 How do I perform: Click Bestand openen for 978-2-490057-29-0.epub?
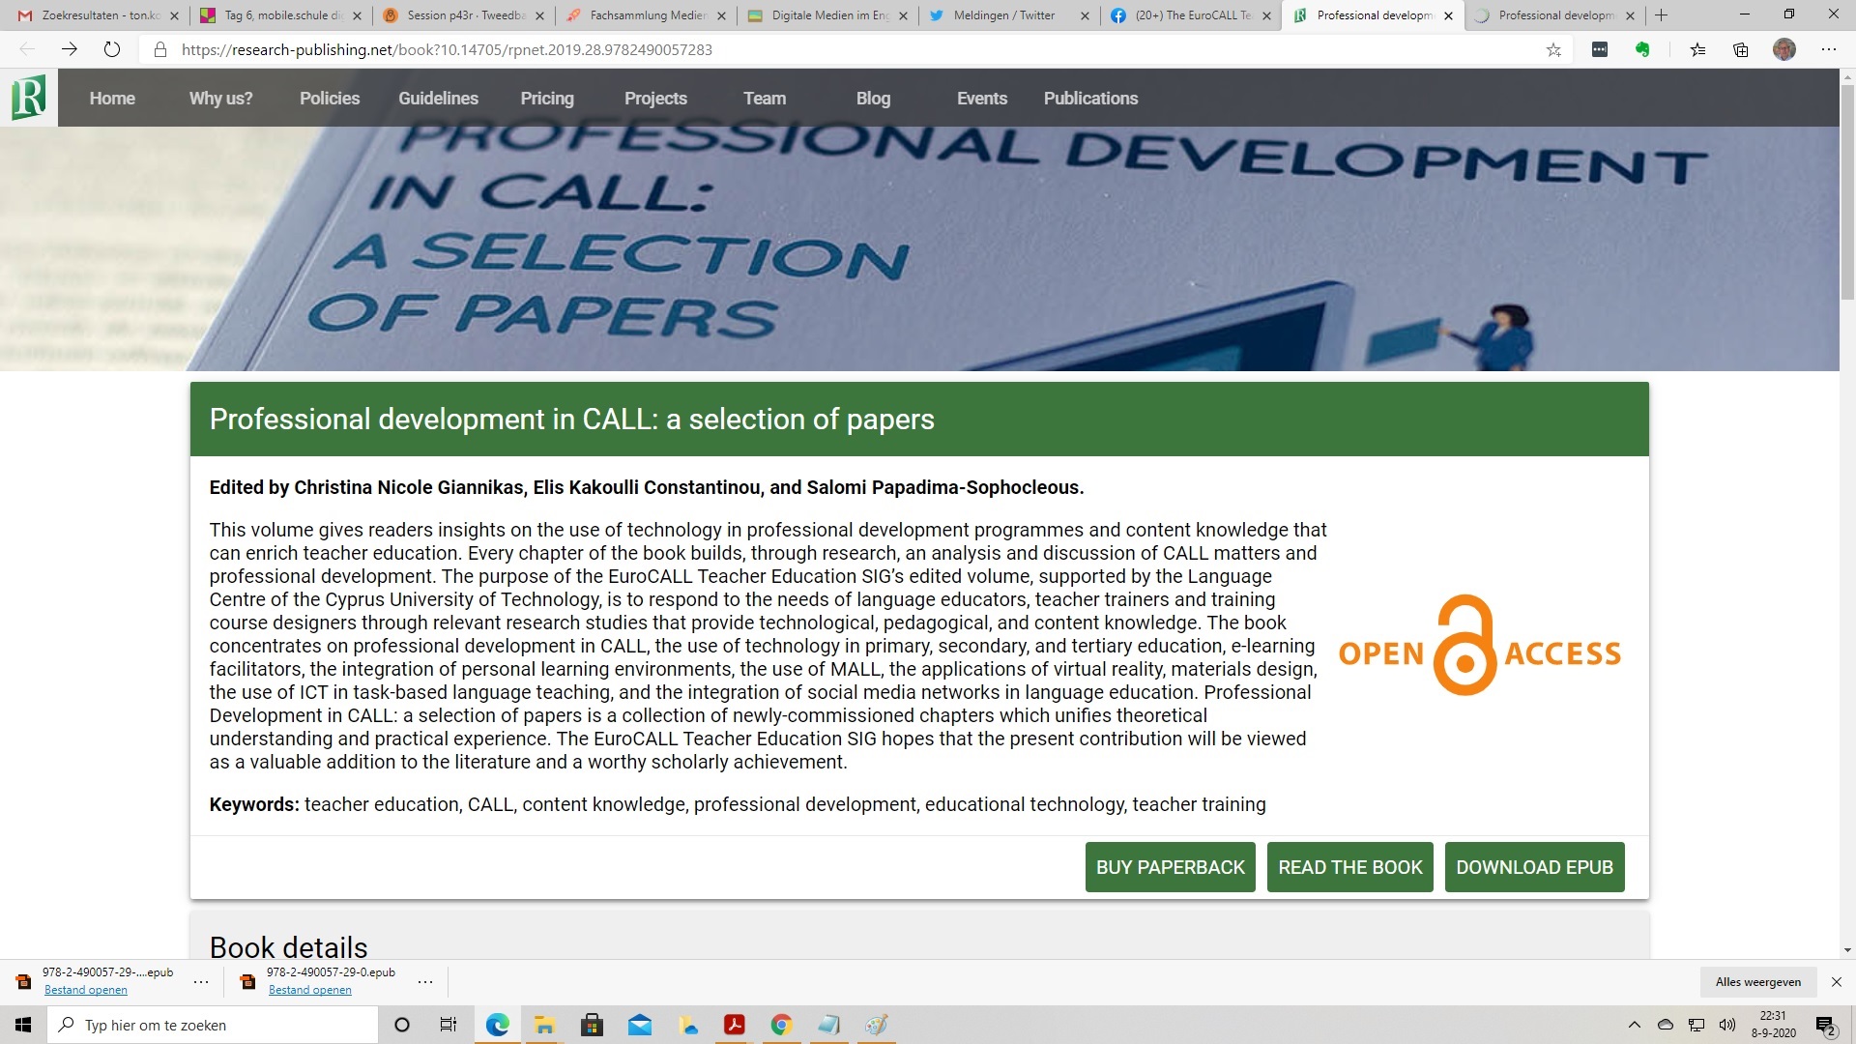click(x=309, y=990)
